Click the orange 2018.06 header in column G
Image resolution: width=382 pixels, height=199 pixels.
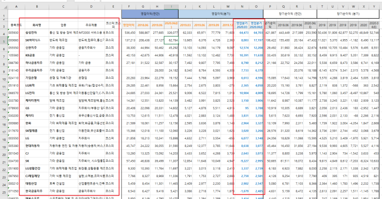143,25
